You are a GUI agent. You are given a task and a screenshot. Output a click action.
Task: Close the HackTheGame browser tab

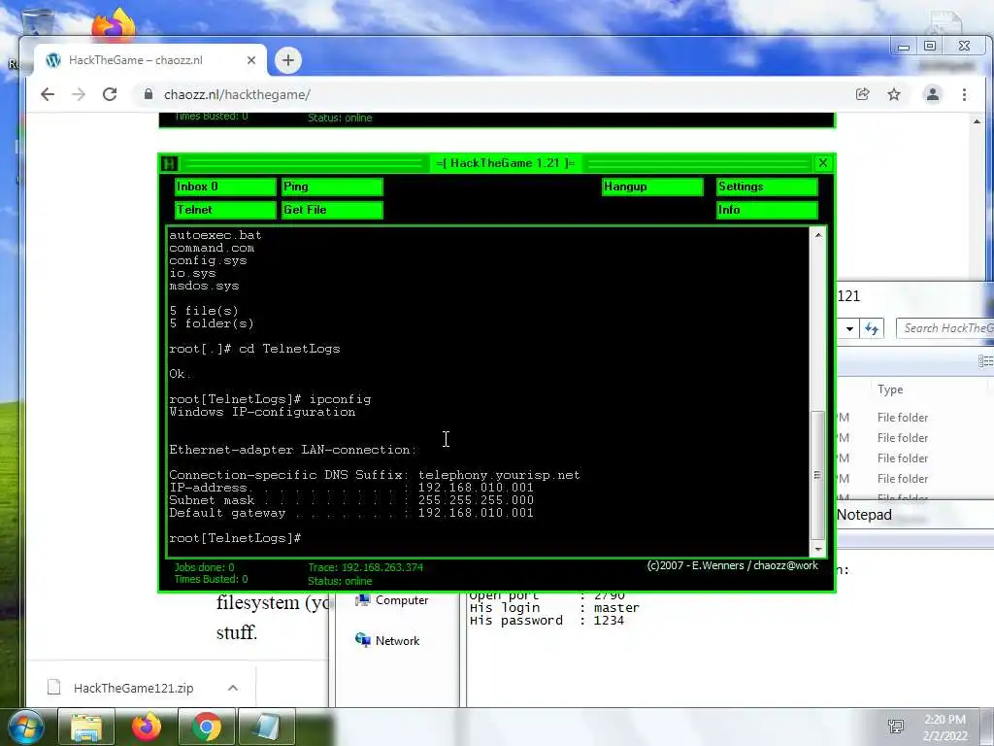point(251,60)
